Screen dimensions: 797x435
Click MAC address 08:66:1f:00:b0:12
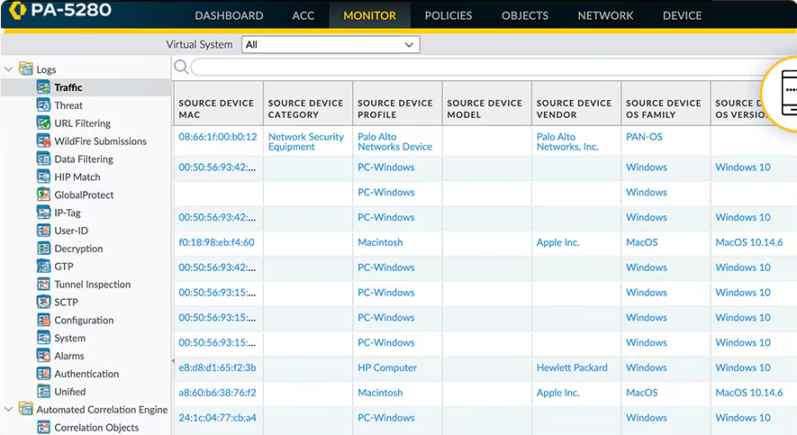tap(218, 137)
